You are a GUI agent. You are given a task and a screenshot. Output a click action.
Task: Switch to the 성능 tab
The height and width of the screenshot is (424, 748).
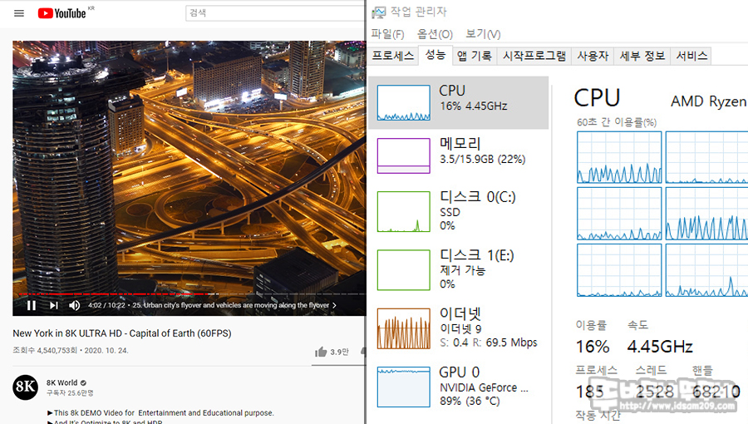pyautogui.click(x=436, y=55)
